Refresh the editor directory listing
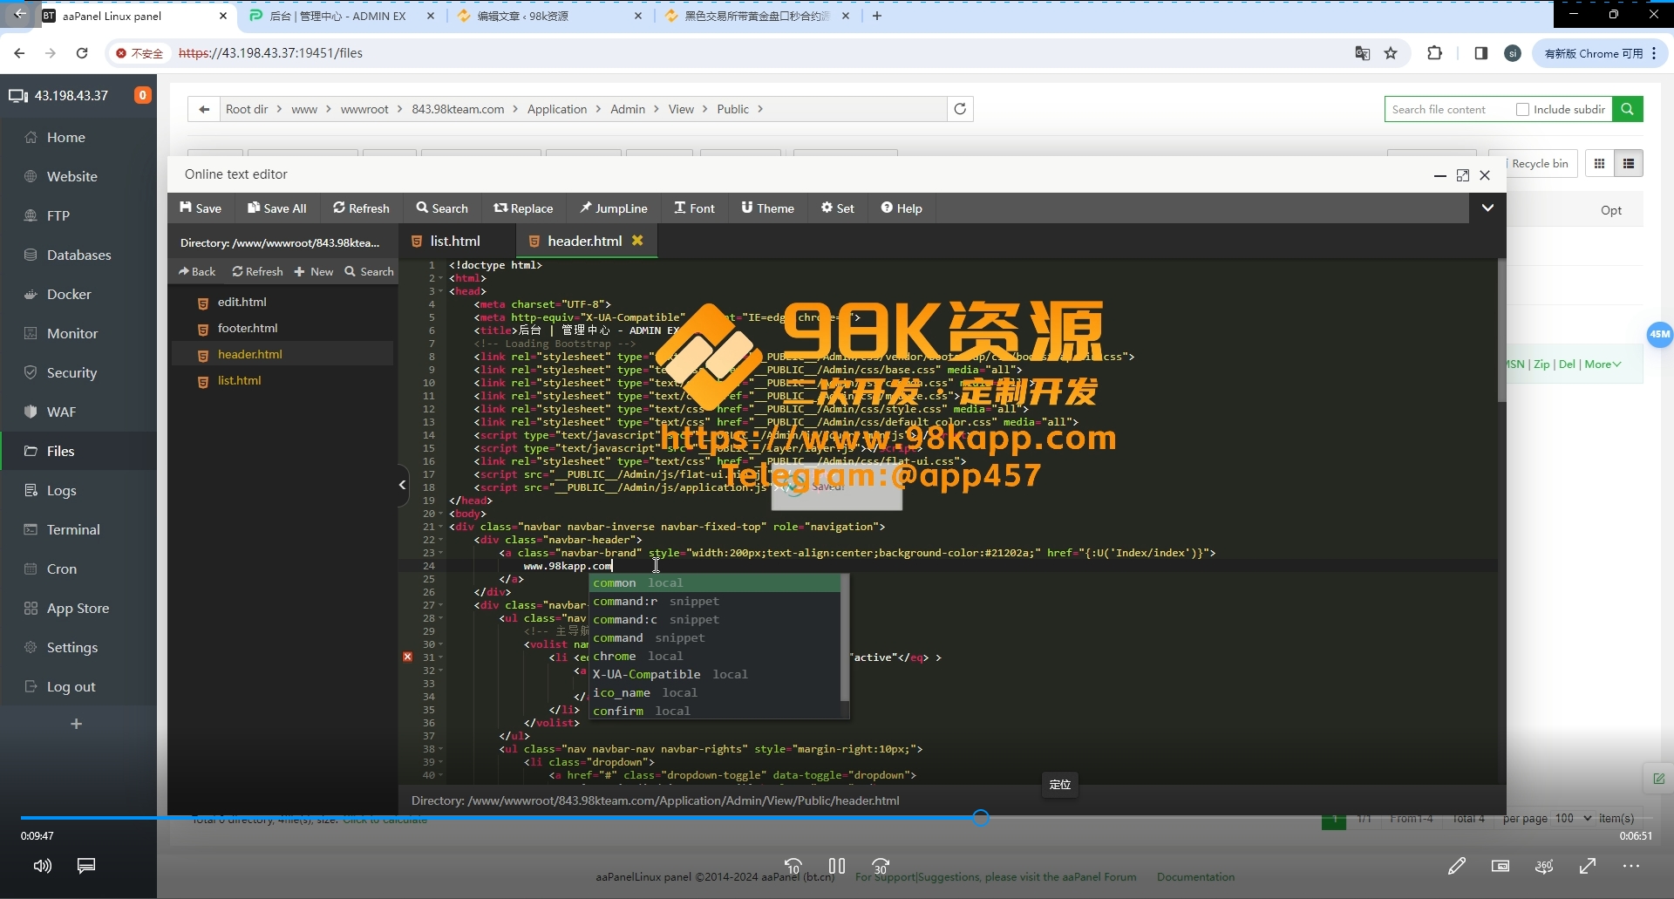 (x=257, y=271)
